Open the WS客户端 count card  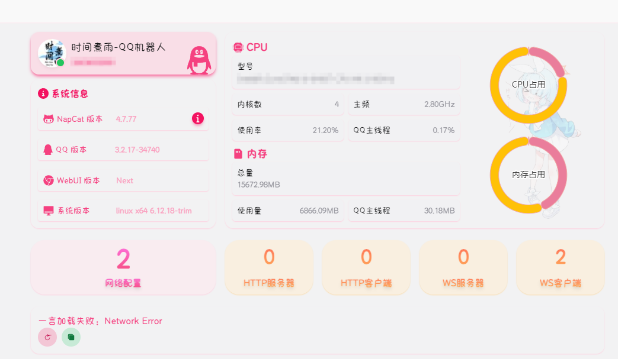point(561,268)
